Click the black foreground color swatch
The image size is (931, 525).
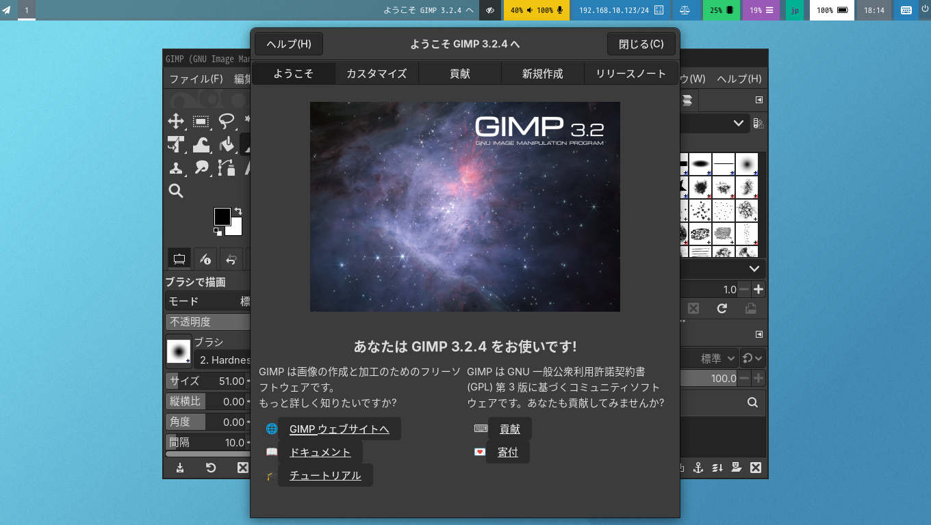click(222, 217)
